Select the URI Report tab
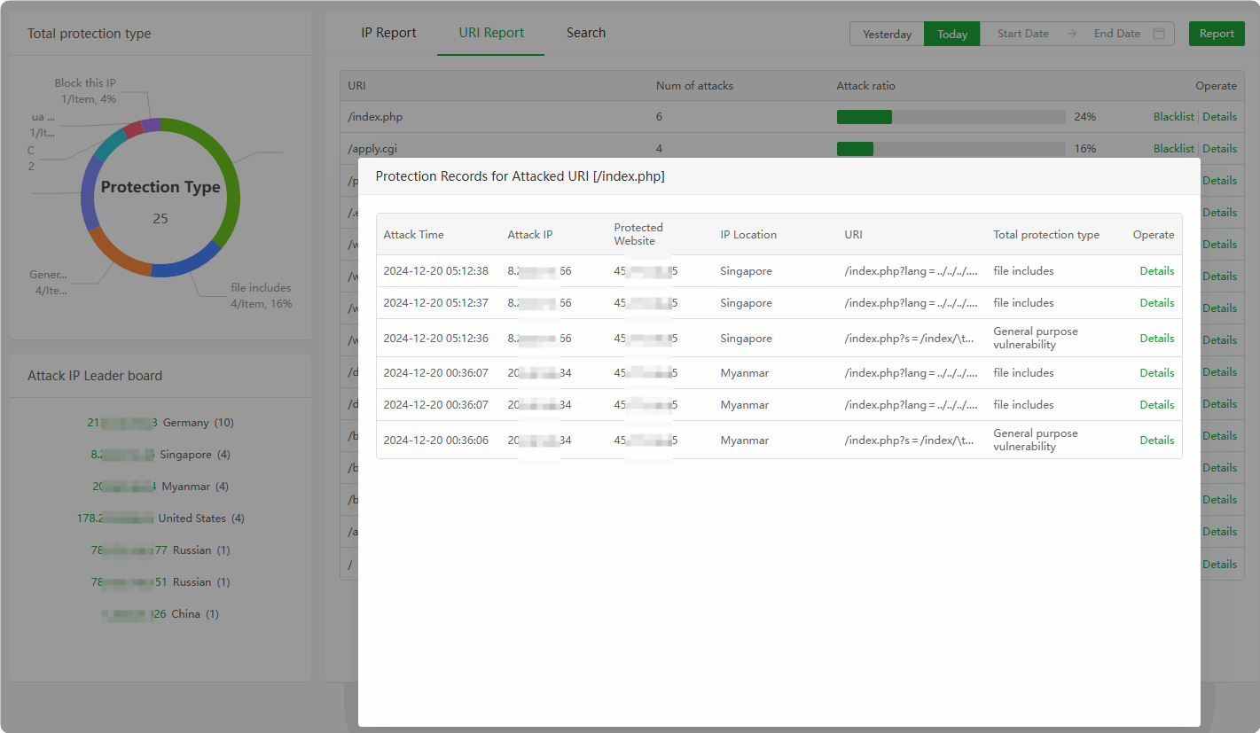Viewport: 1260px width, 733px height. [x=491, y=33]
